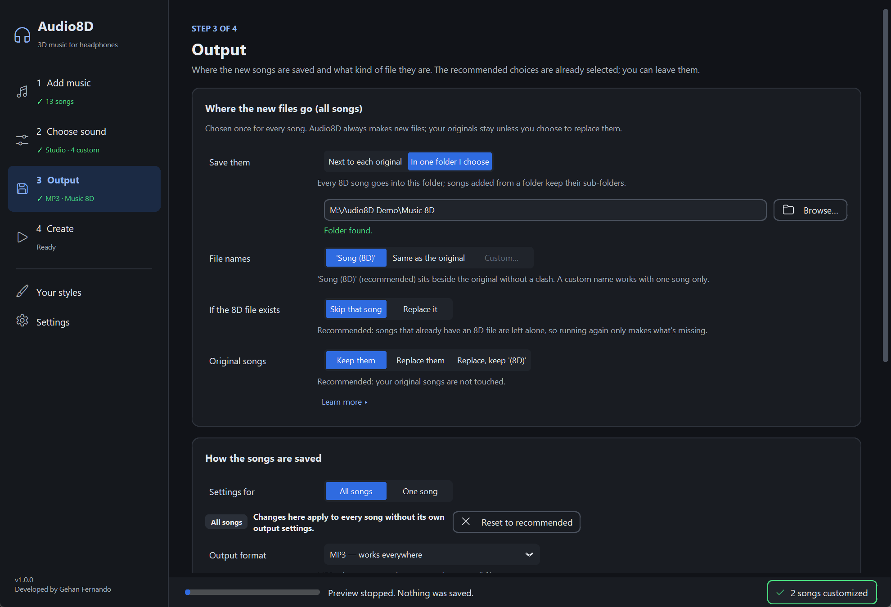Click the brush icon beside Your styles
This screenshot has width=891, height=607.
[x=22, y=291]
